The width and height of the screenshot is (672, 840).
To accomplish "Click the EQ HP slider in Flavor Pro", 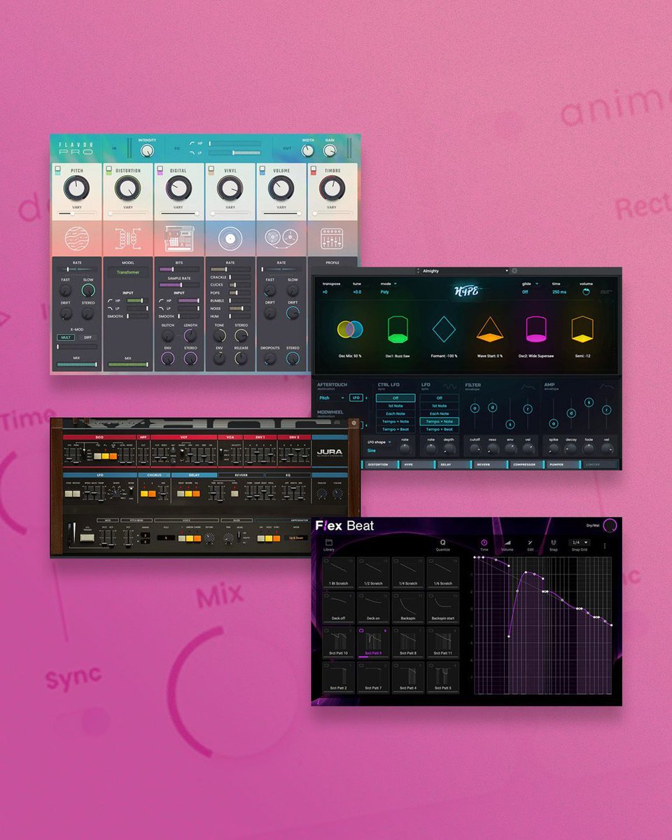I will click(234, 143).
